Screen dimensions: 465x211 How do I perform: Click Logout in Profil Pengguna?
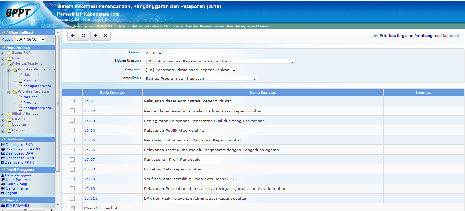[11, 193]
